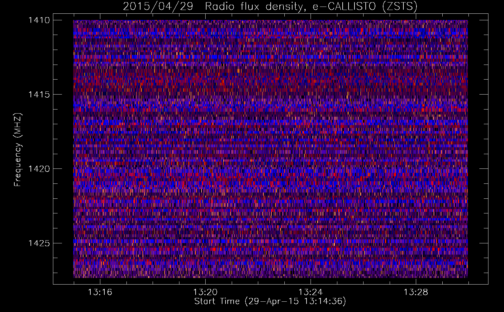Click the 1415 frequency tick label

pos(39,95)
